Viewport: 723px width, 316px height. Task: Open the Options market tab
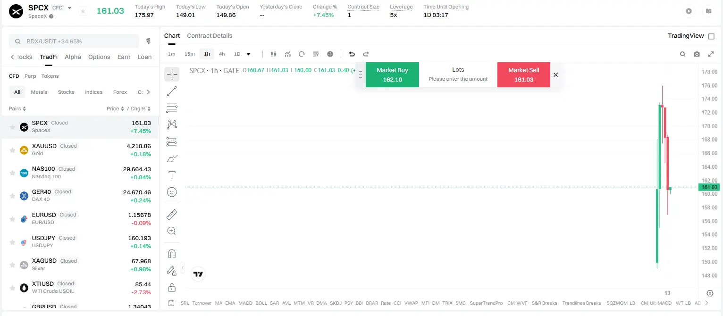pyautogui.click(x=99, y=57)
